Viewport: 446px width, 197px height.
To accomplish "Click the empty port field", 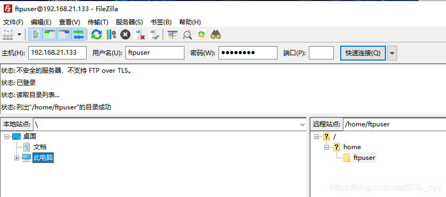I will (x=321, y=53).
